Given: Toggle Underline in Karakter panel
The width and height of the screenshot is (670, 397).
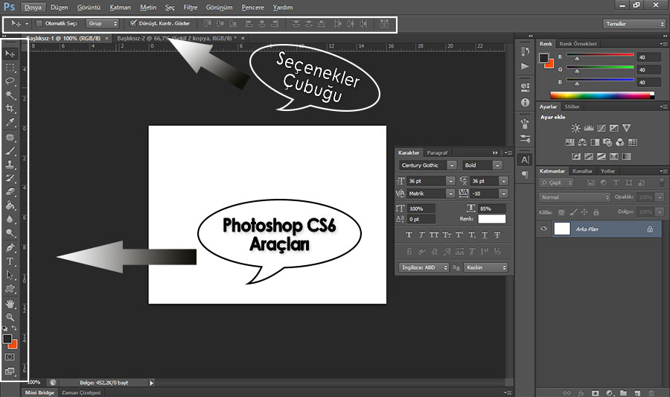Looking at the screenshot, I should point(485,235).
